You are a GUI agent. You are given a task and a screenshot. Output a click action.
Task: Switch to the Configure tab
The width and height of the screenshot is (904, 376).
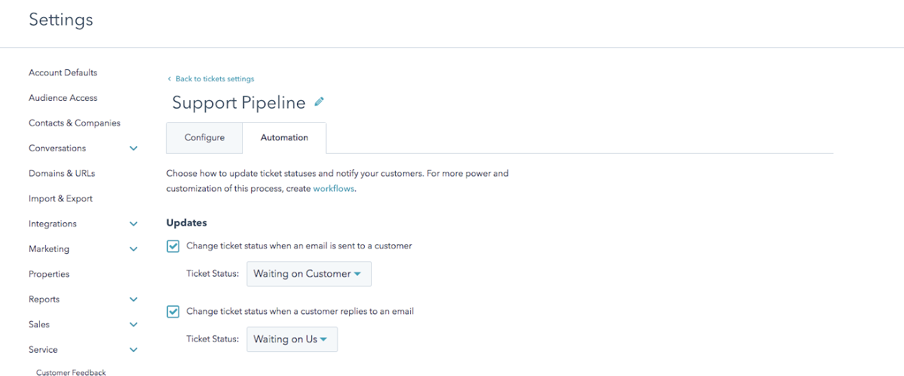(204, 138)
